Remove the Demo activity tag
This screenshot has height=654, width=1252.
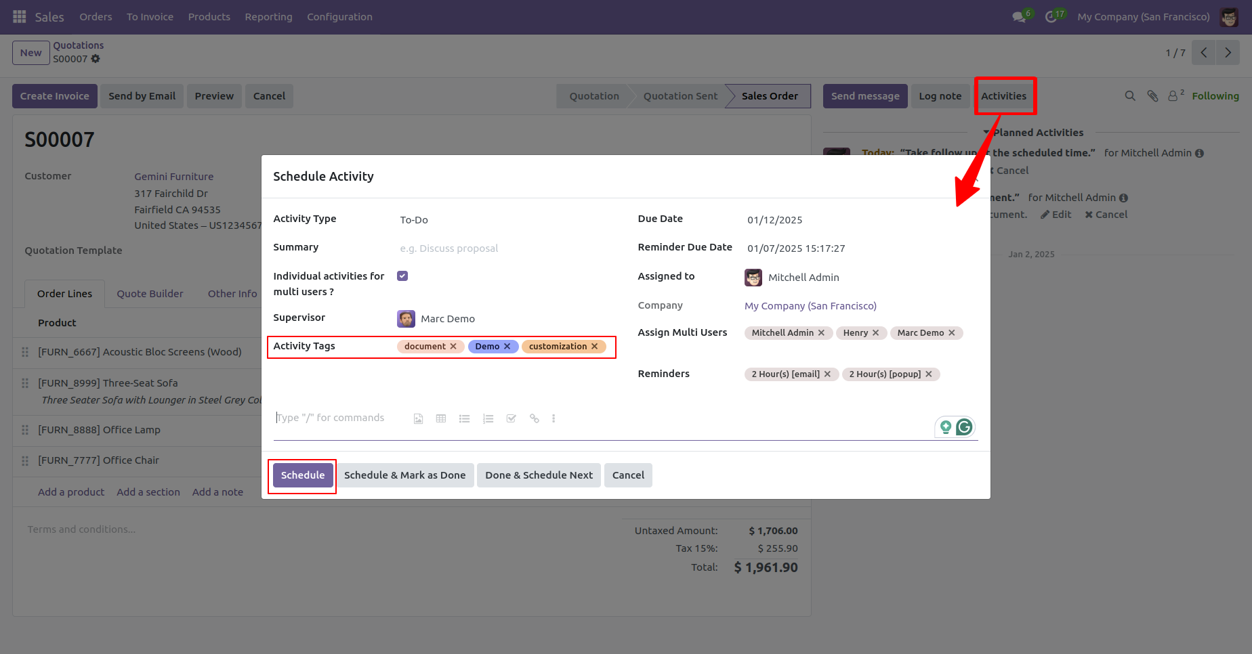[507, 347]
